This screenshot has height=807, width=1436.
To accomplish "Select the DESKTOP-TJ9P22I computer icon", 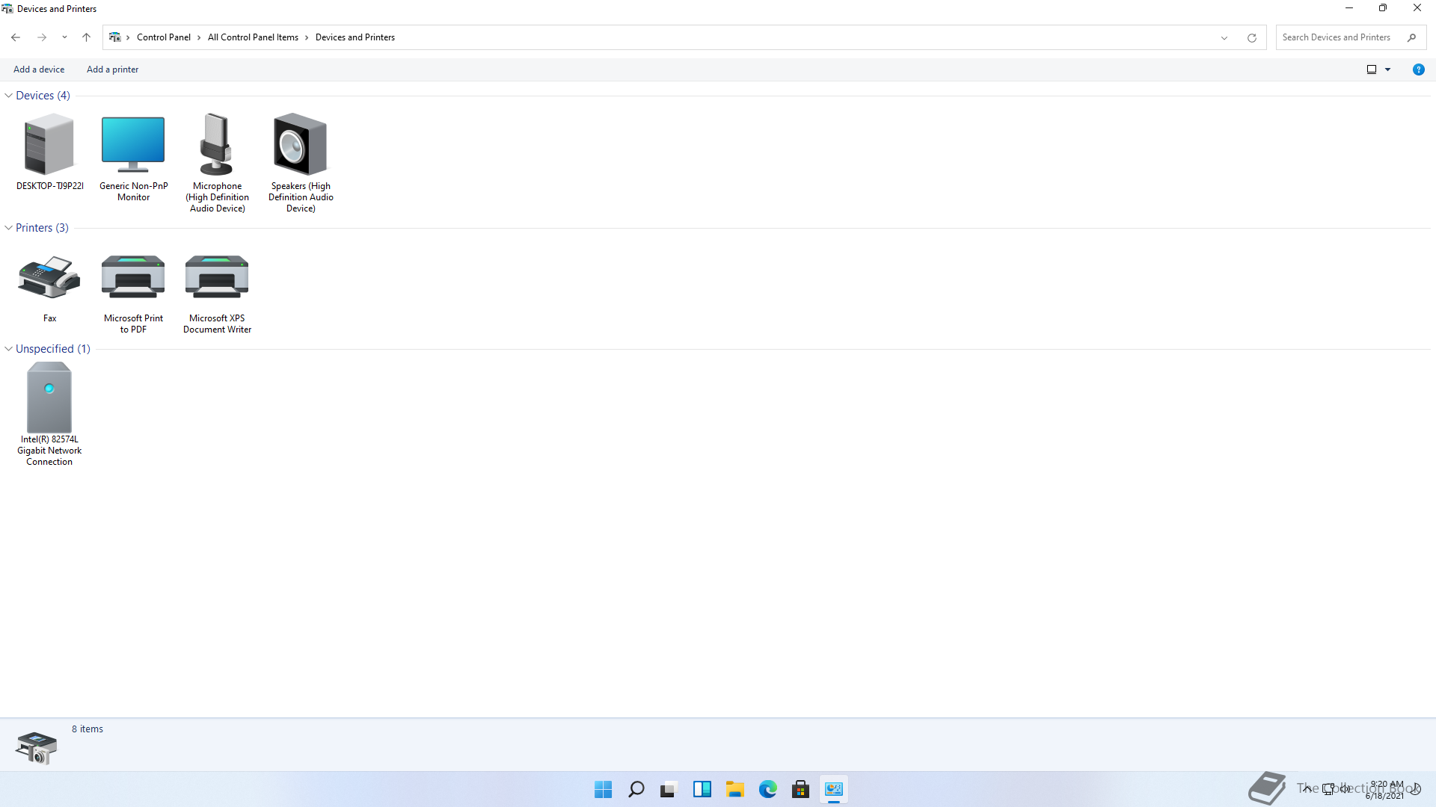I will (49, 146).
